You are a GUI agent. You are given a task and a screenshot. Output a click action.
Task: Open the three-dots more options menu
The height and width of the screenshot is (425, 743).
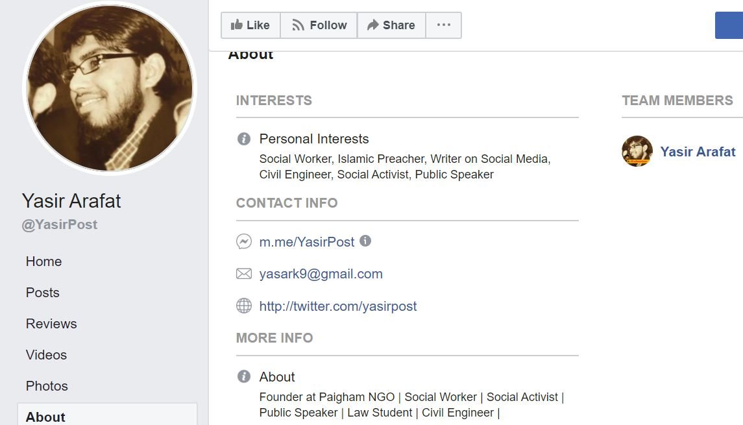point(443,25)
